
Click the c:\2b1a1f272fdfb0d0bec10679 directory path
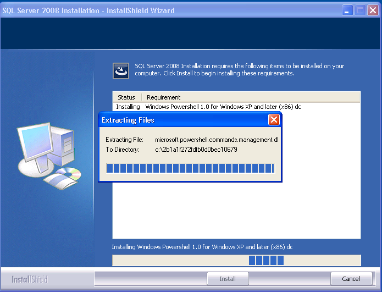(x=196, y=150)
